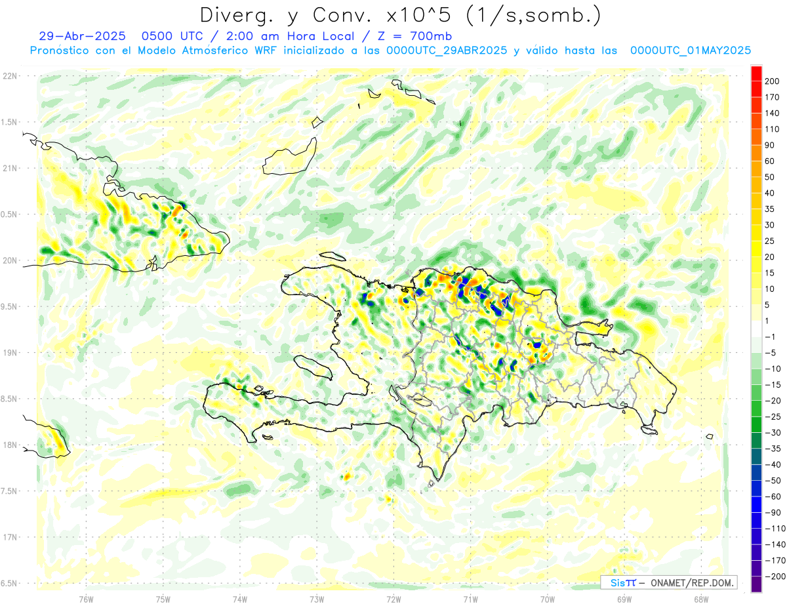Click the "140" color scale value

(773, 113)
